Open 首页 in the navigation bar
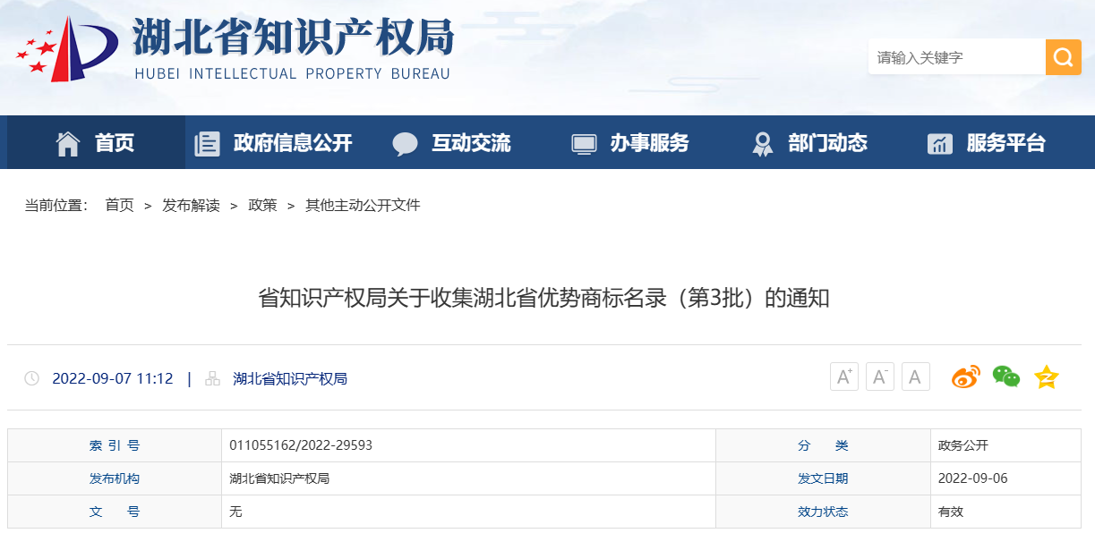 click(x=96, y=143)
